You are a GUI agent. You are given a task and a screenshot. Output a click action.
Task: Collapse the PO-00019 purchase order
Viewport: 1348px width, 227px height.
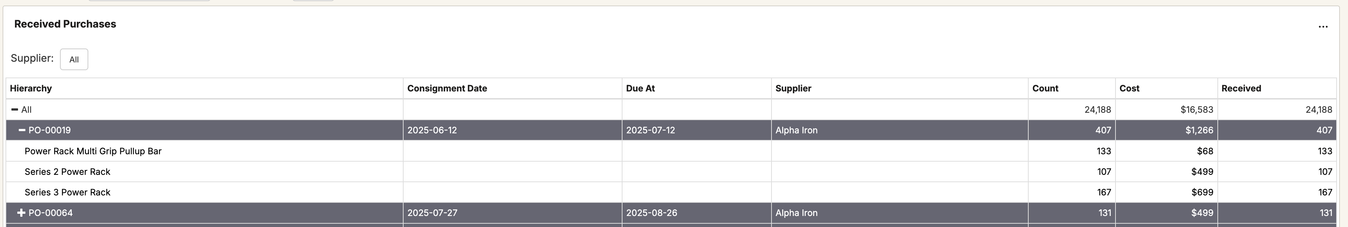tap(22, 130)
